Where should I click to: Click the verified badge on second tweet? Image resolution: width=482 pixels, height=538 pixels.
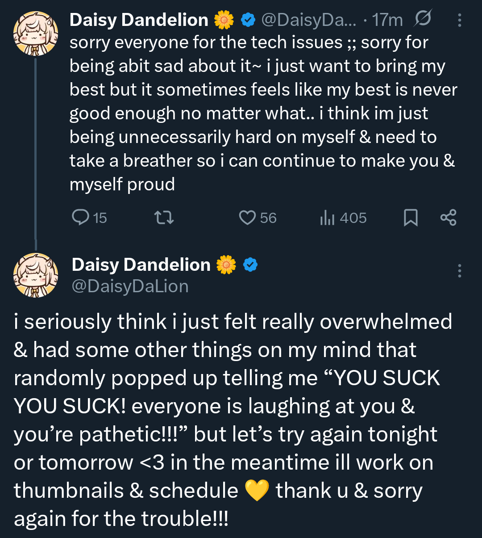coord(250,265)
